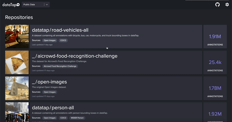The image size is (232, 122).
Task: Click the dropdown chevron arrow
Action: coord(47,4)
